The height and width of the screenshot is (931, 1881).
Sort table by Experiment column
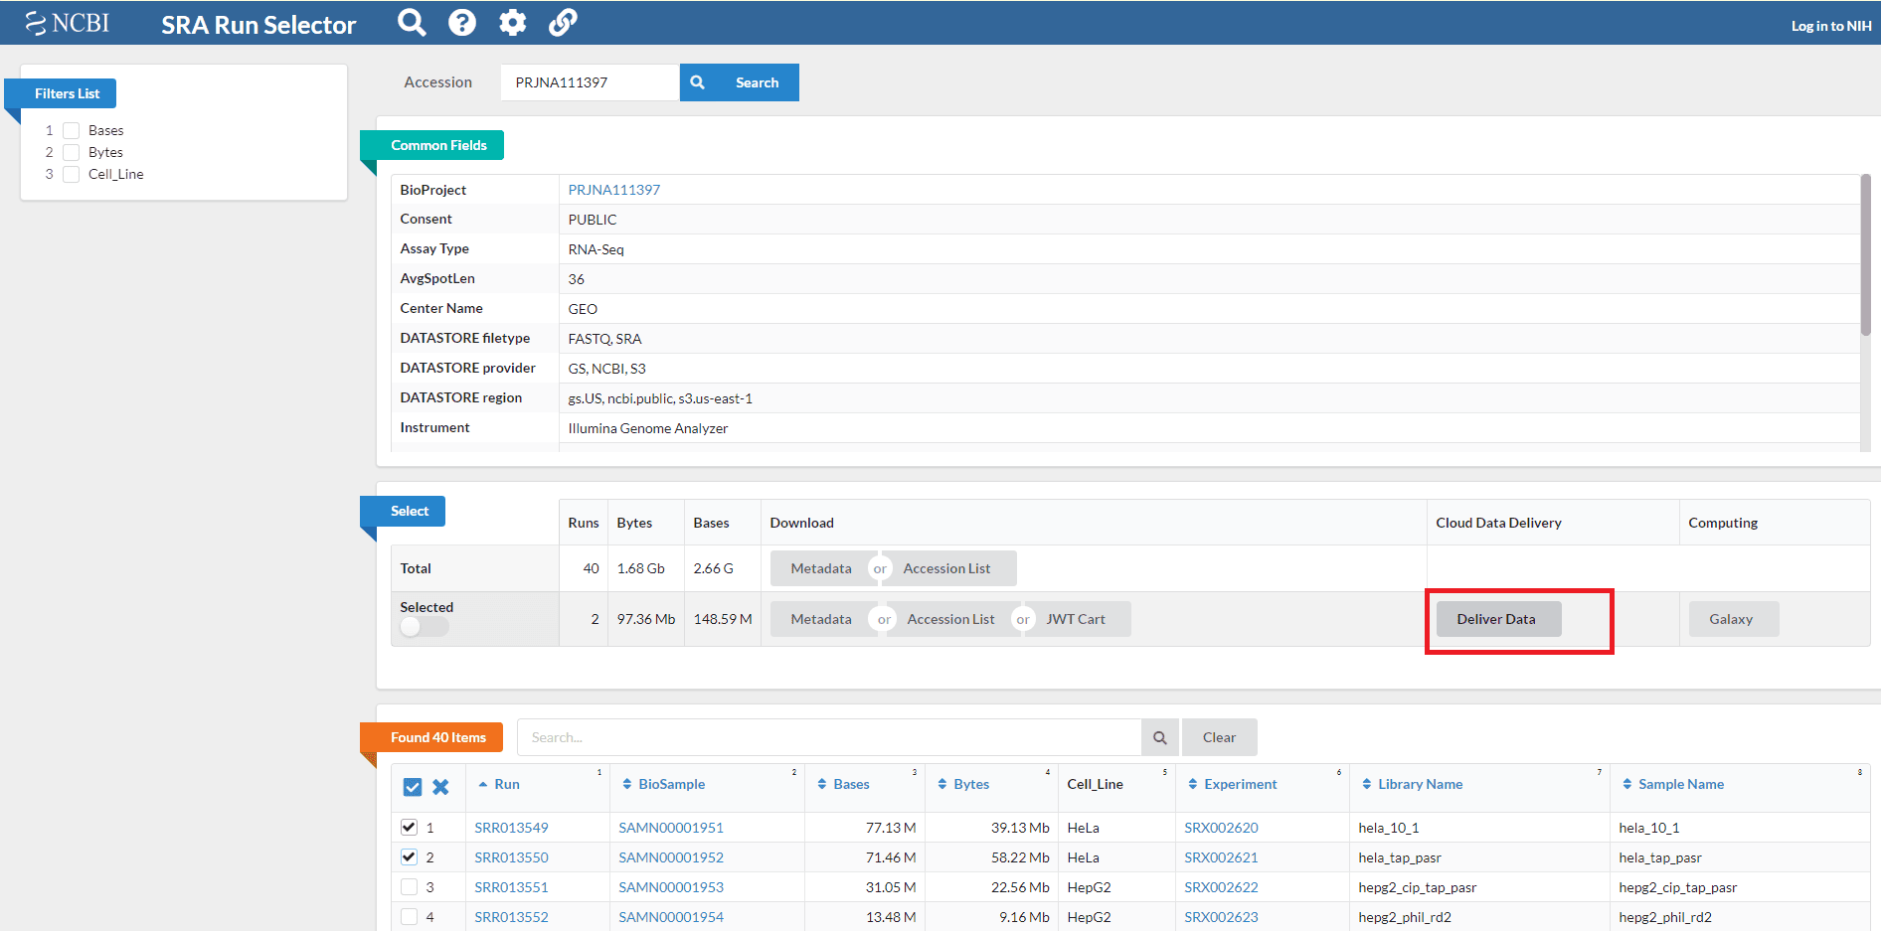1232,784
